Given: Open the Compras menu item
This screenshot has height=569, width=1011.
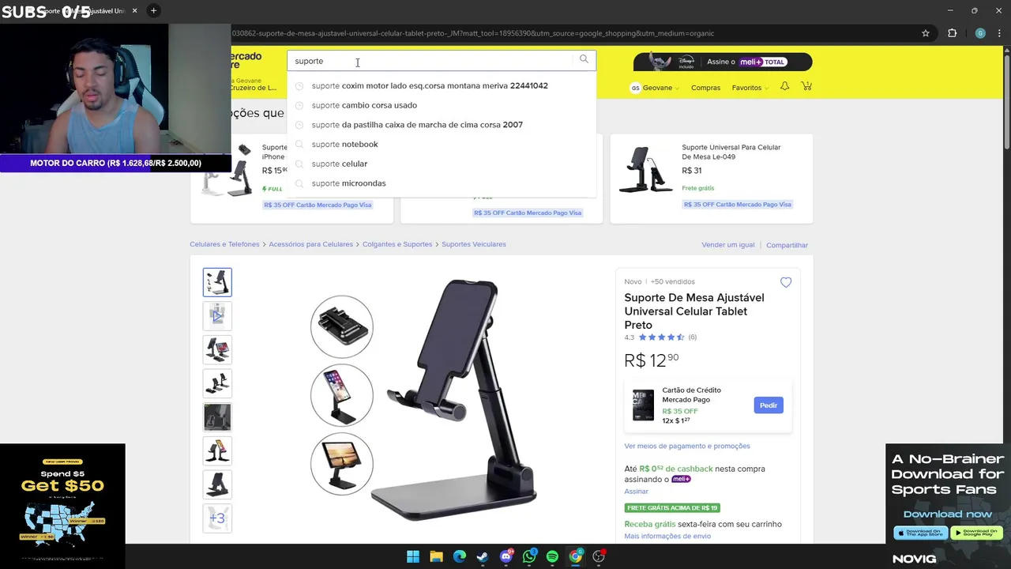Looking at the screenshot, I should point(705,88).
